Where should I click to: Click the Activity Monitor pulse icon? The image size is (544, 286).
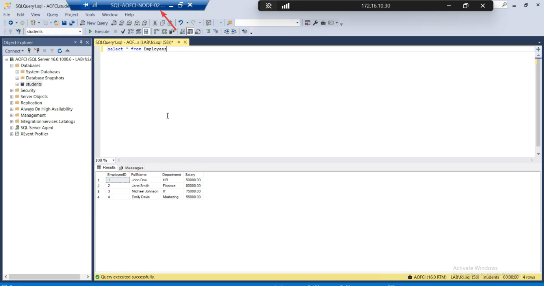tap(68, 51)
